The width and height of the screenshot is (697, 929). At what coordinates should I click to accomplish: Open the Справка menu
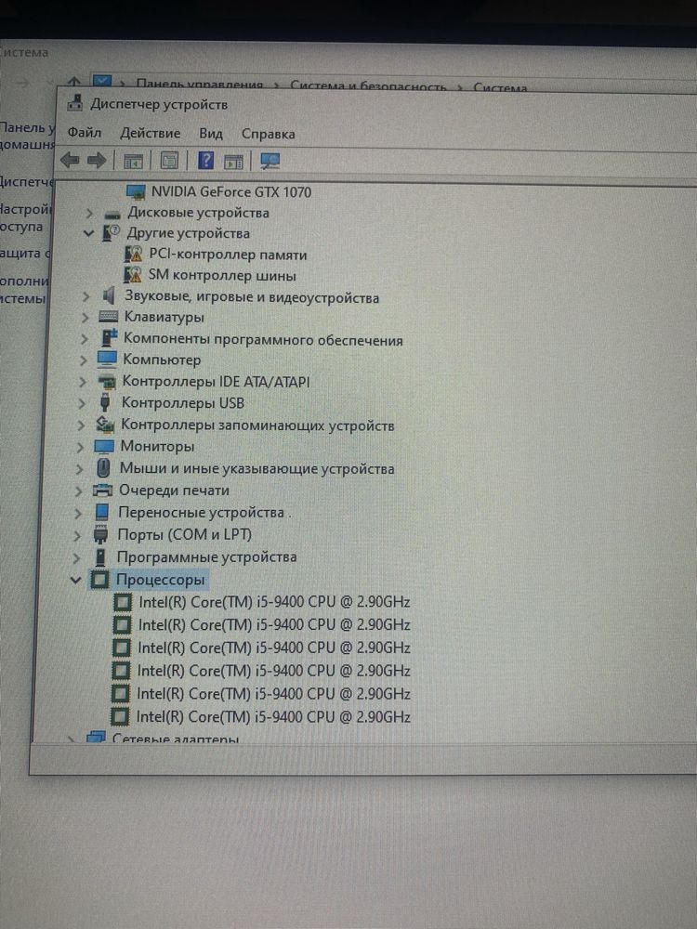[268, 134]
